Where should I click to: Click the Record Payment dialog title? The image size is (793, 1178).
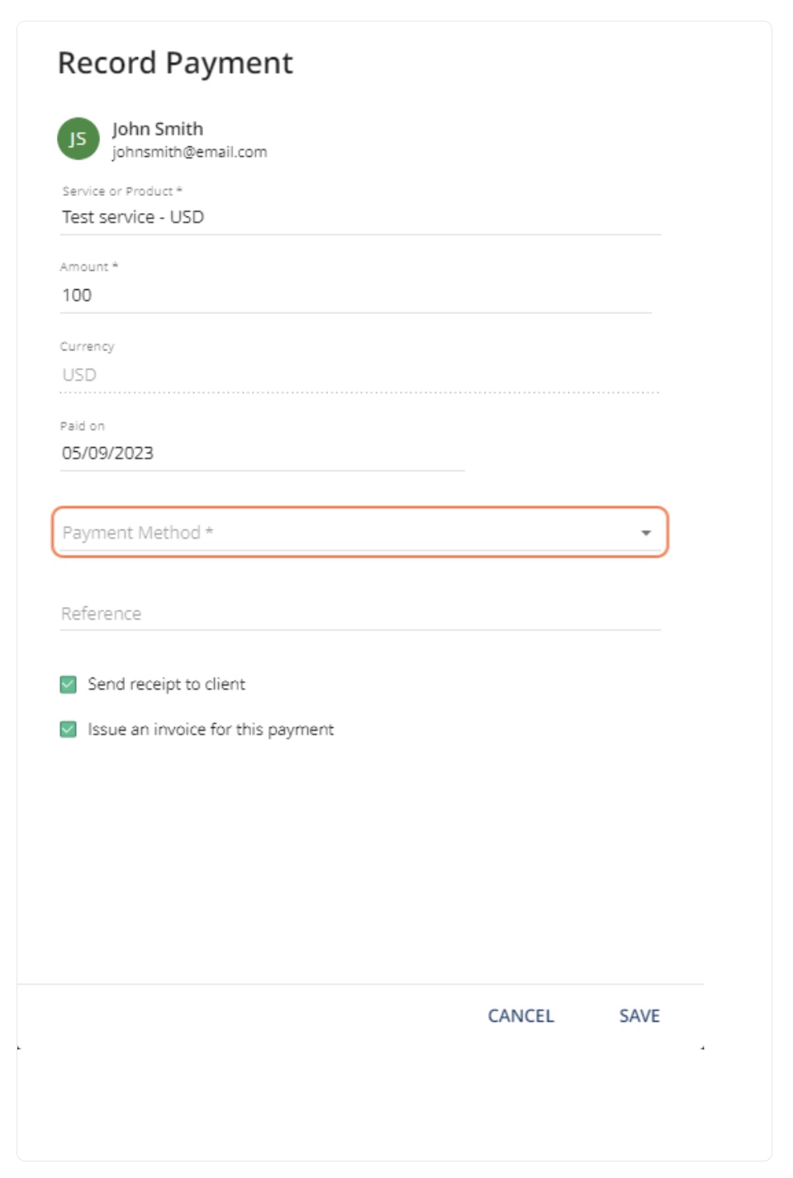tap(175, 63)
